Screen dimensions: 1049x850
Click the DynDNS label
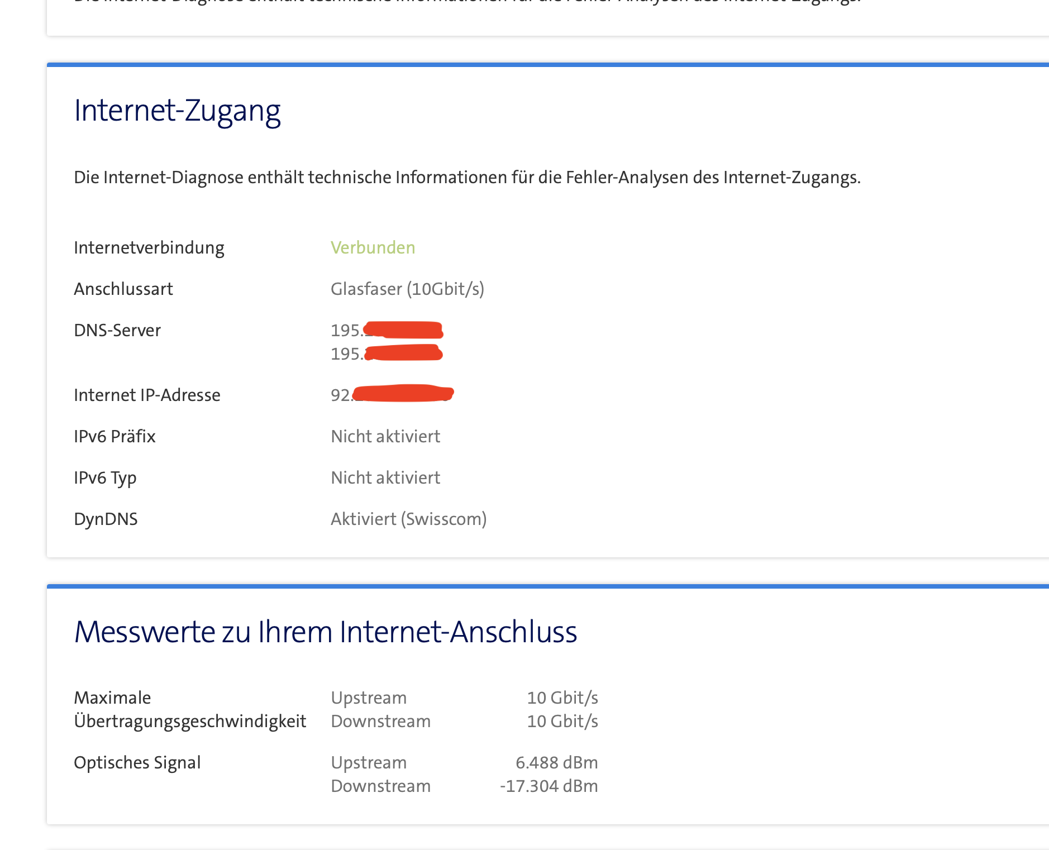(106, 519)
